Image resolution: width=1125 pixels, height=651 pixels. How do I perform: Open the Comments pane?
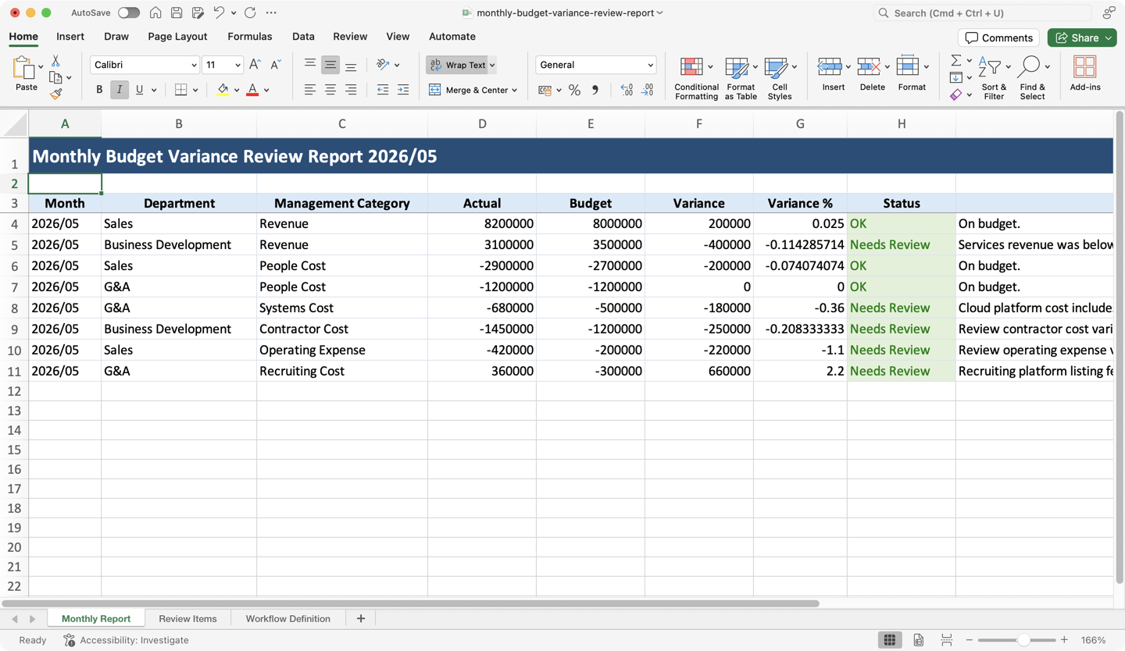(999, 37)
